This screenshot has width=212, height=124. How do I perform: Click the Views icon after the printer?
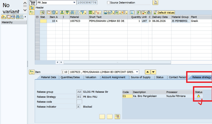pos(111,13)
